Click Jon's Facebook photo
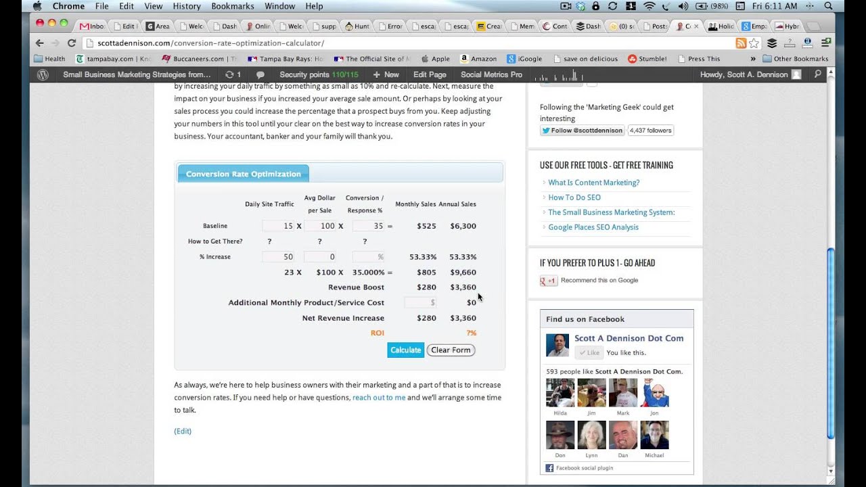The height and width of the screenshot is (487, 866). pos(654,393)
